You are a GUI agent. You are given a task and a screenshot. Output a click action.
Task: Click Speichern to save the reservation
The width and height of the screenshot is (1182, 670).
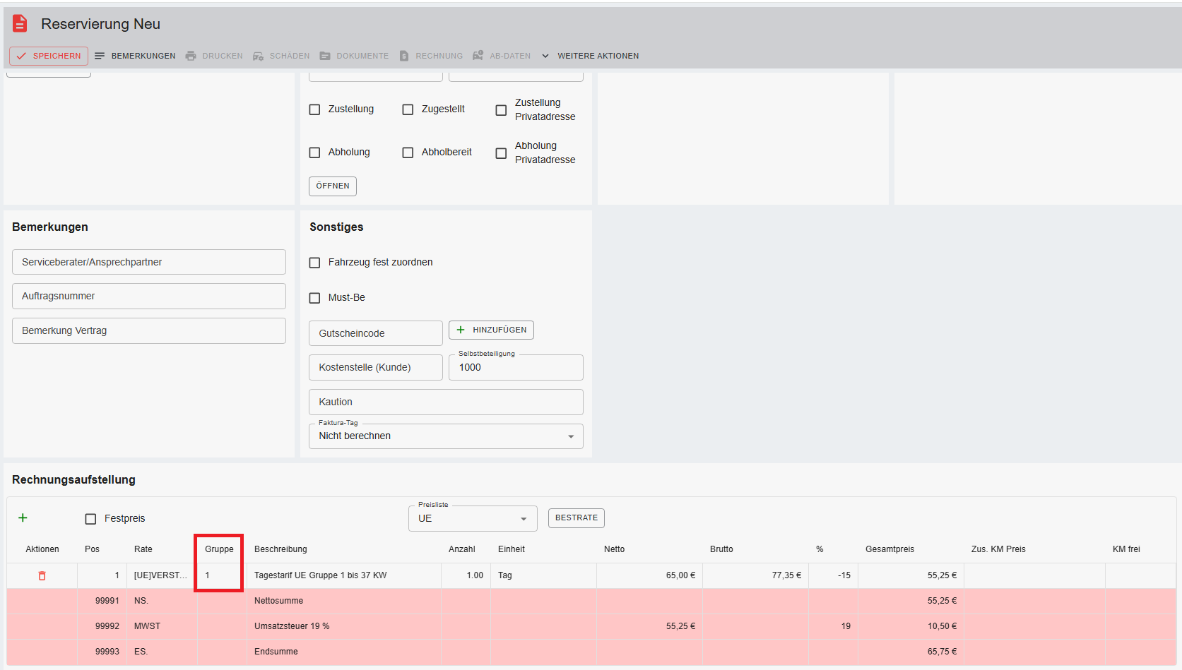49,56
